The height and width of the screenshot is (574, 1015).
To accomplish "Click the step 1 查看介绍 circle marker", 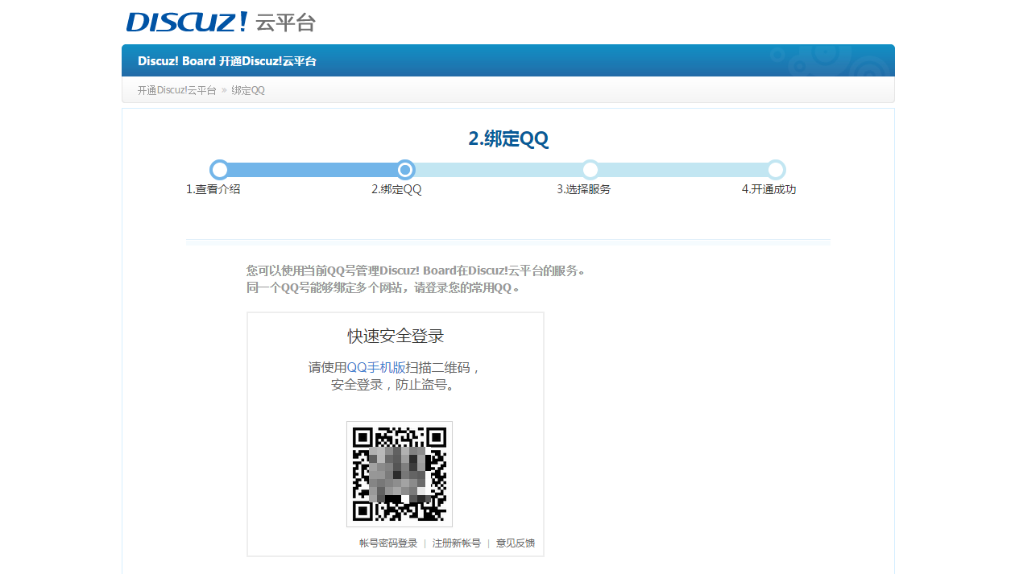I will click(219, 170).
